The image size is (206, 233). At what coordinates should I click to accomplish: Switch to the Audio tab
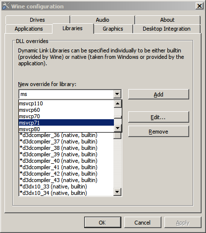point(103,20)
